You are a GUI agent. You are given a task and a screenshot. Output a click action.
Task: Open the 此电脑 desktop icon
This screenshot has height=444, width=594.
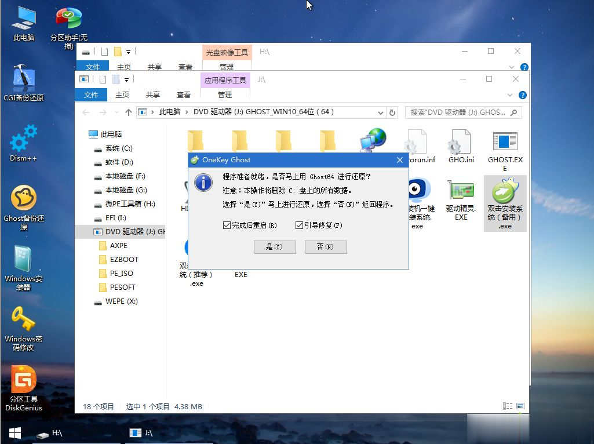pos(24,24)
